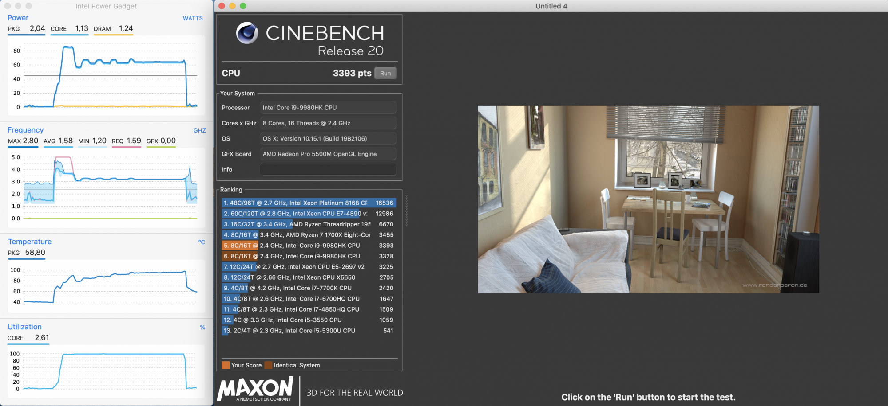
Task: Click the MIN frequency value 1,20
Action: point(99,141)
